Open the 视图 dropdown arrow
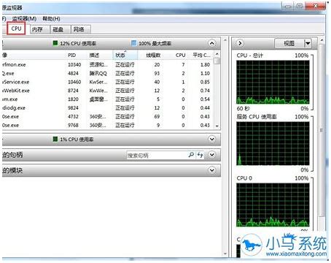This screenshot has width=331, height=263. pos(308,44)
